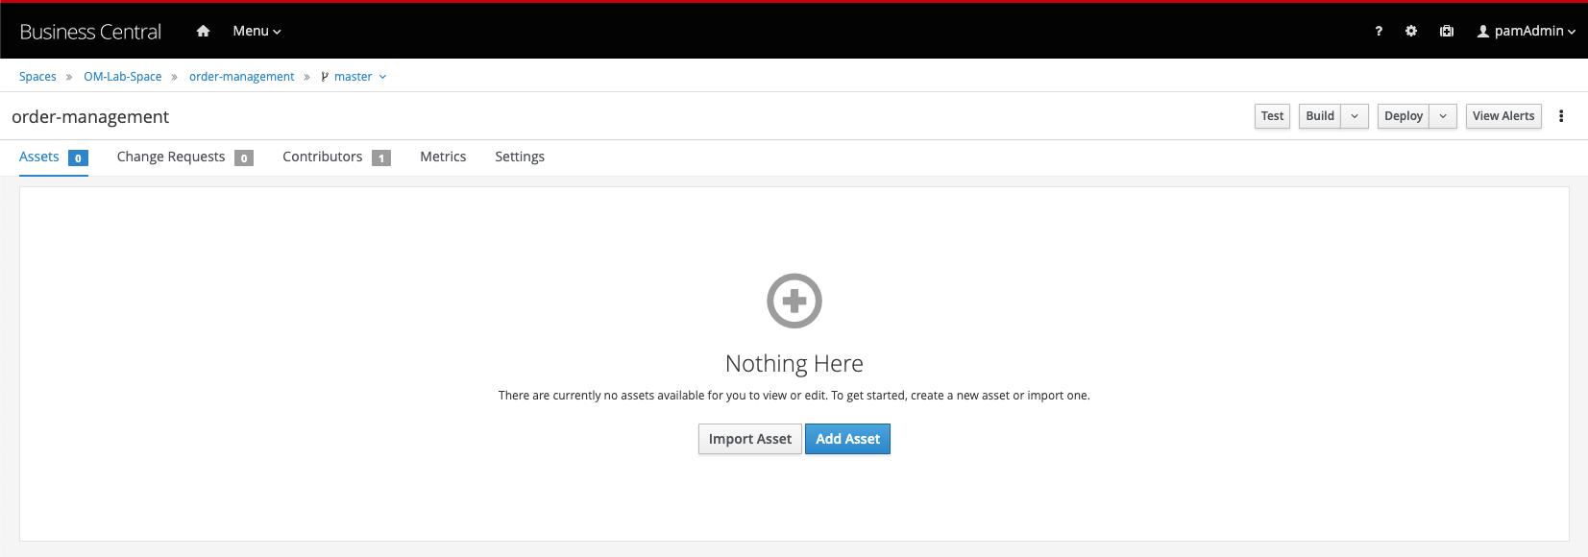Open the pamAdmin user menu
Screen dimensions: 1588x557
tap(1527, 31)
